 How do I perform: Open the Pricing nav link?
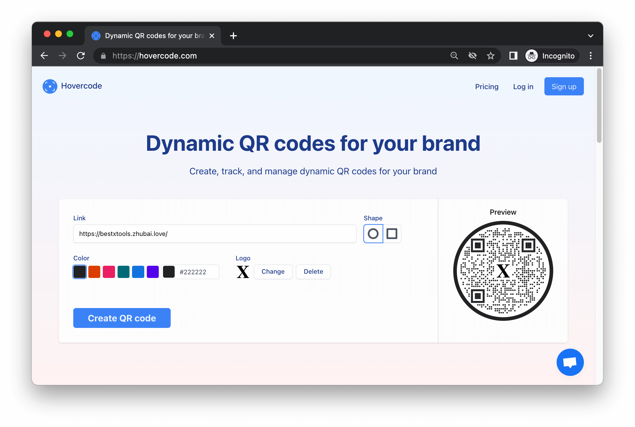[x=487, y=87]
